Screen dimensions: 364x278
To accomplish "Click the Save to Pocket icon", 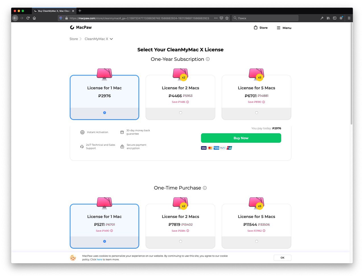I will pyautogui.click(x=221, y=18).
